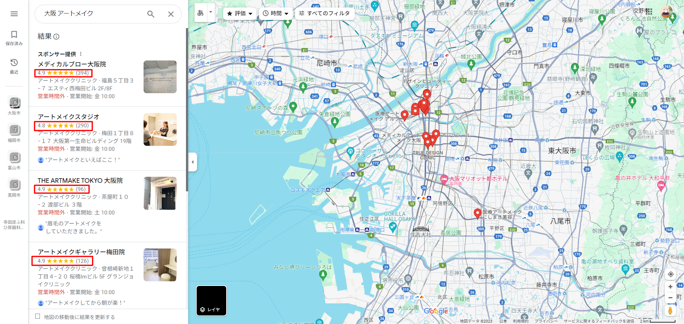Open recent search 福岡市 in sidebar
This screenshot has height=324, width=684.
[x=14, y=133]
